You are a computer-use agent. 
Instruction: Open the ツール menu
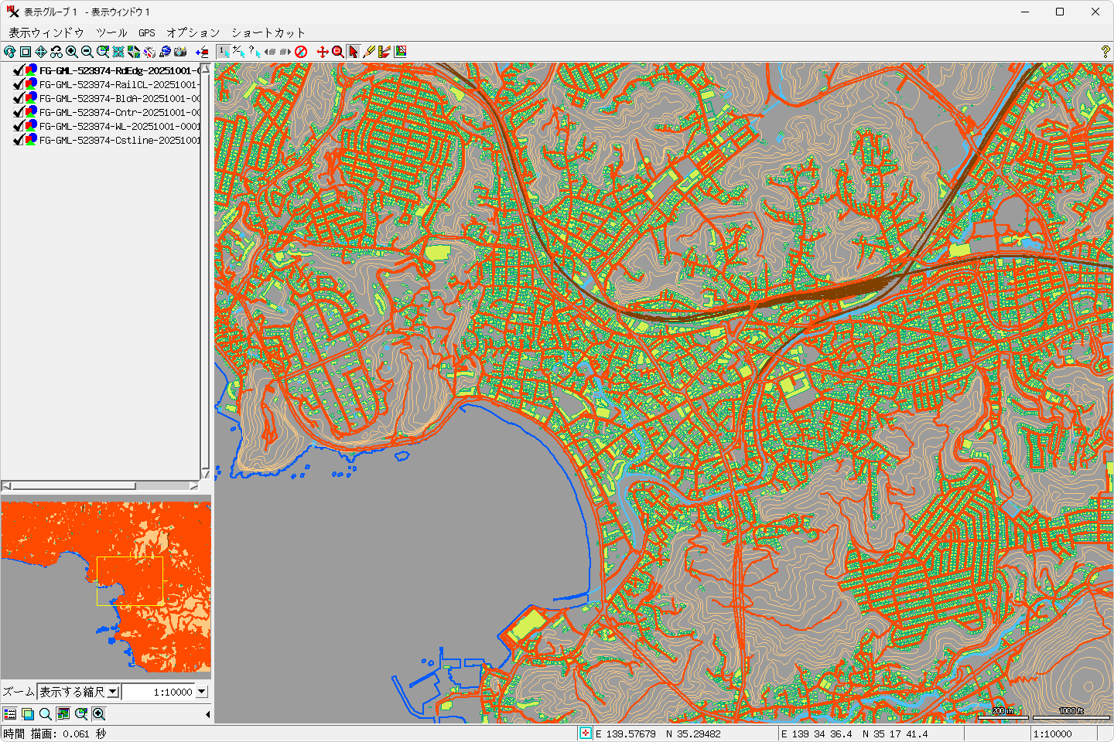[111, 32]
